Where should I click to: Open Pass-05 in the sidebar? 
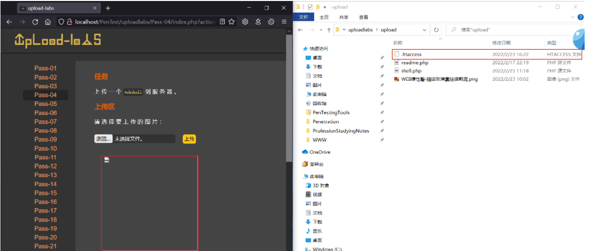coord(45,104)
